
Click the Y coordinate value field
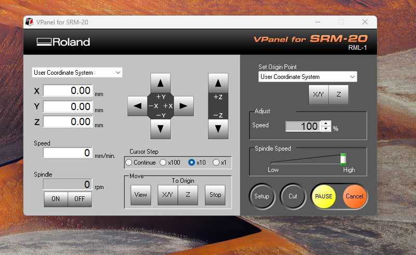pos(68,106)
